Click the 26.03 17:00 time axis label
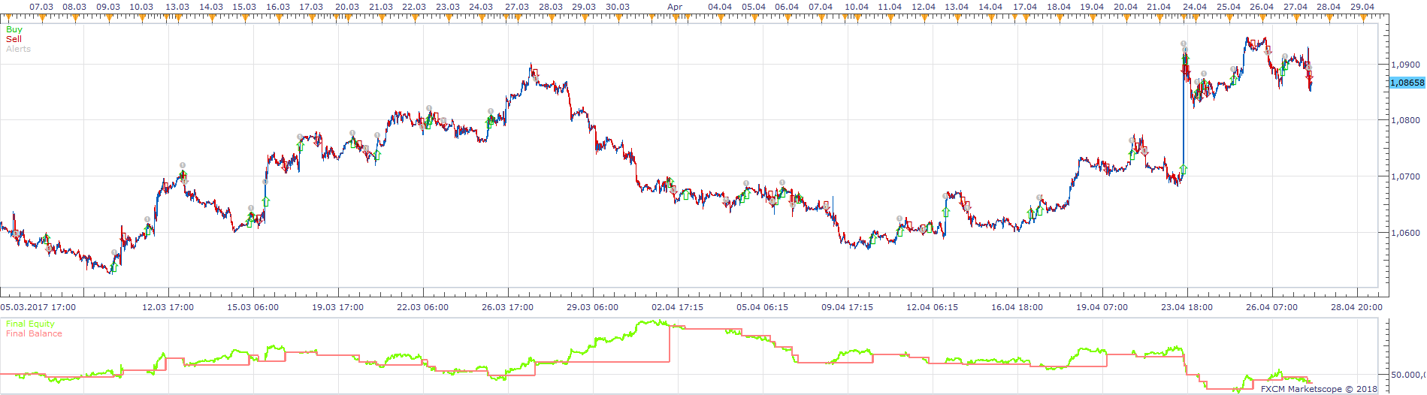The image size is (1427, 395). [x=508, y=307]
